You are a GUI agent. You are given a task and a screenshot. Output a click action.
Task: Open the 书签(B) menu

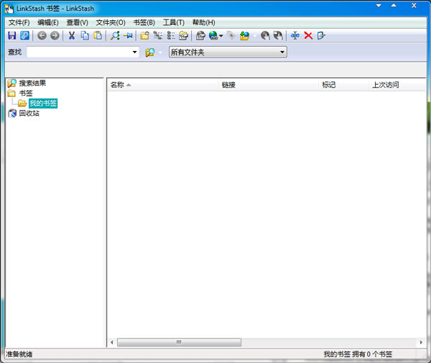(x=144, y=22)
